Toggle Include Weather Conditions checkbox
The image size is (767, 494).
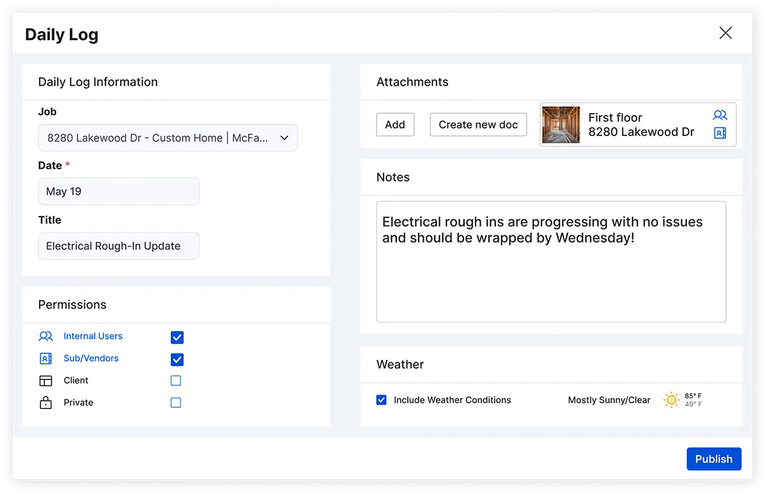point(382,400)
